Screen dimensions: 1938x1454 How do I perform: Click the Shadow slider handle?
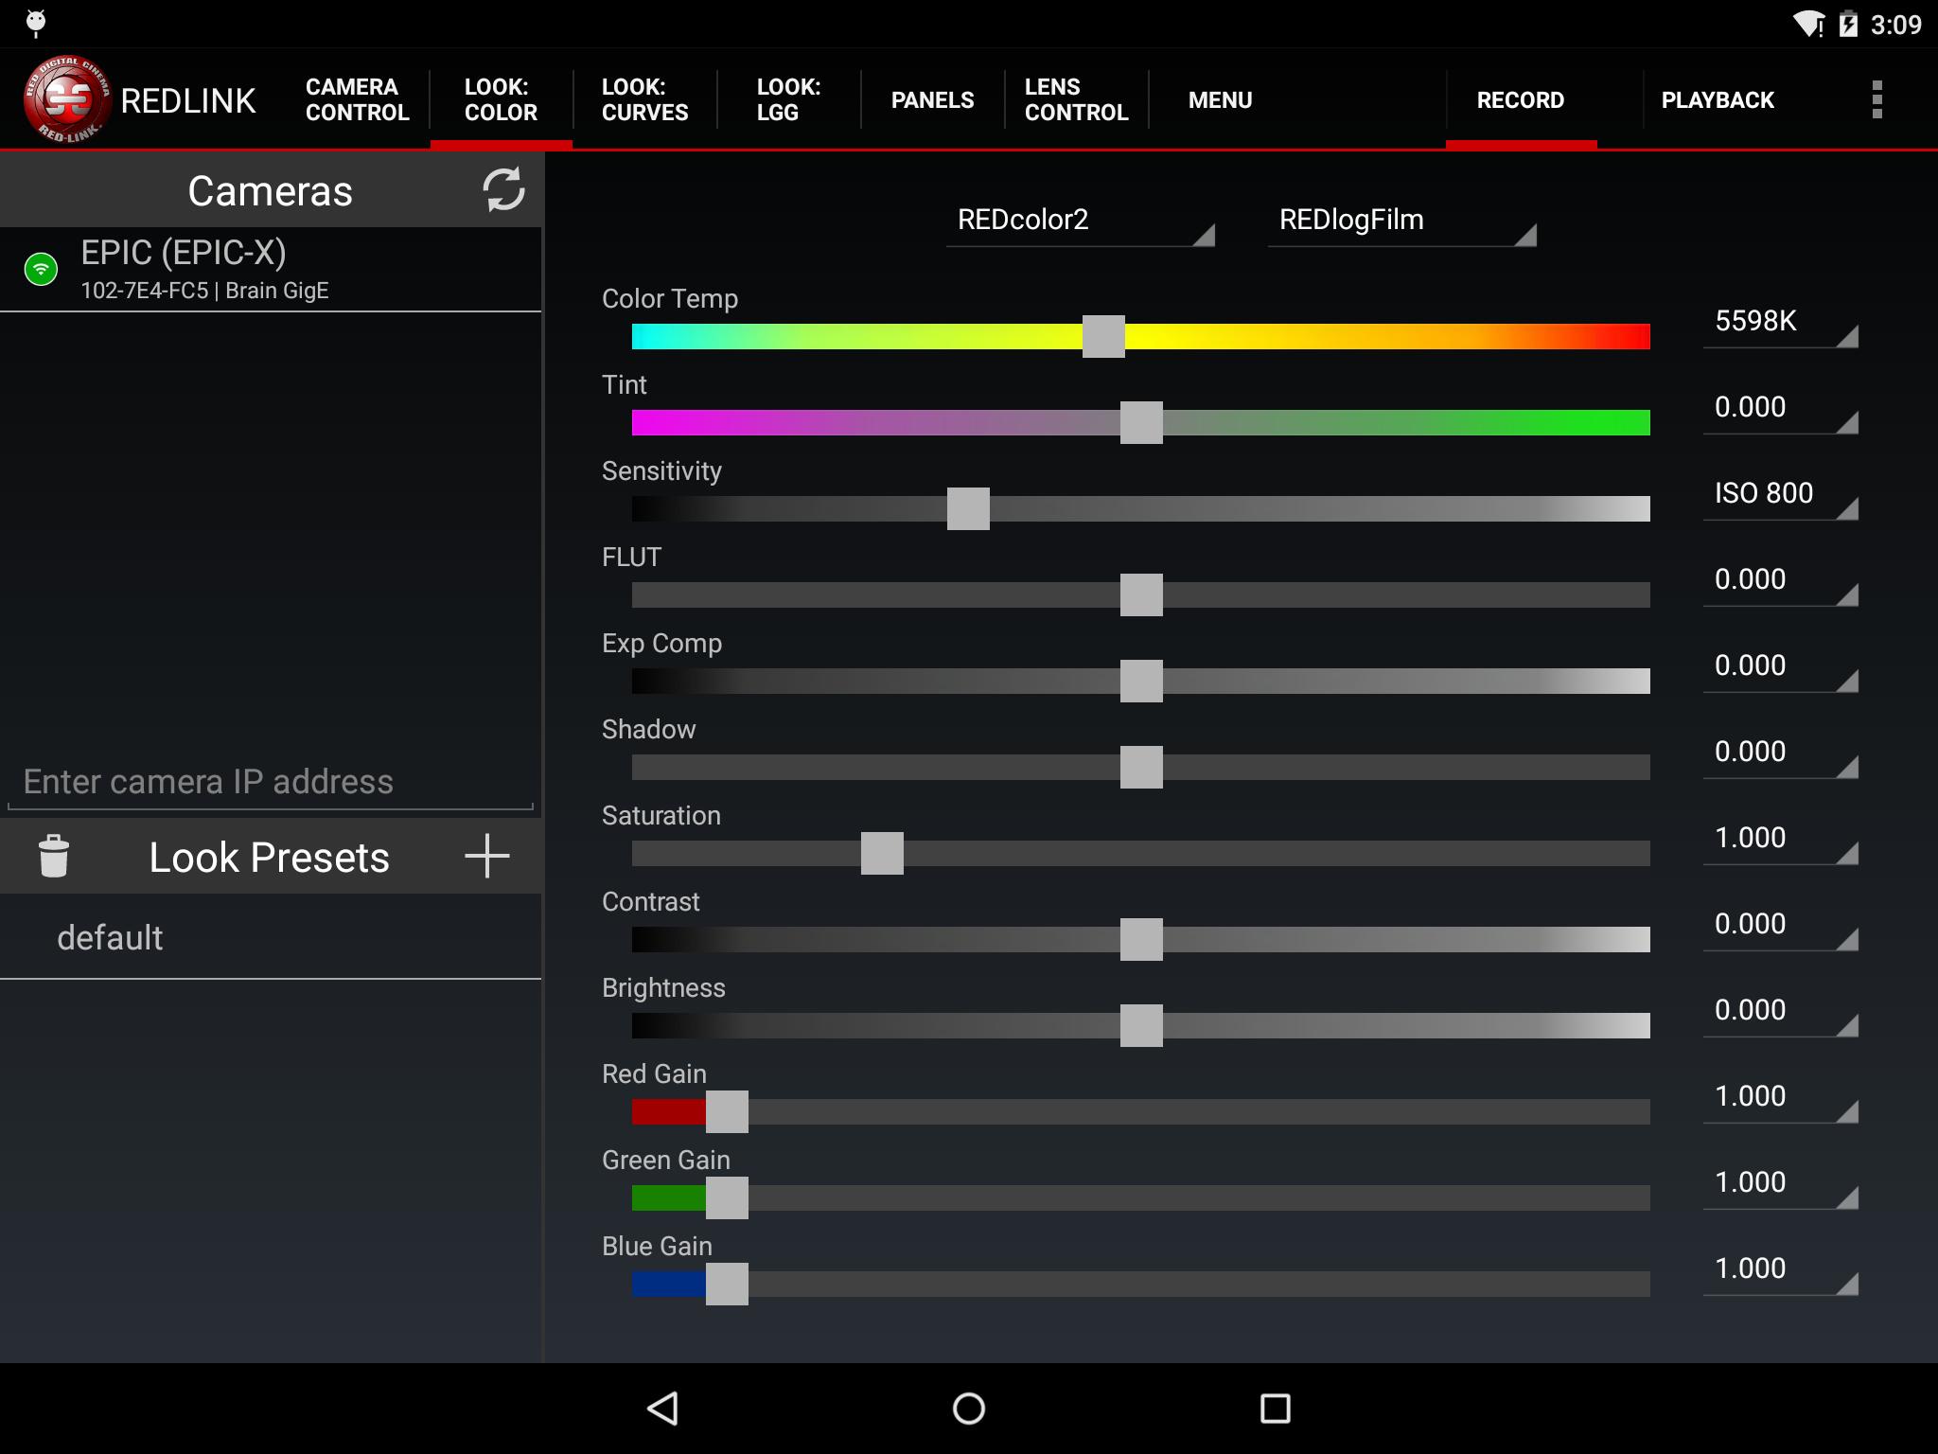[x=1141, y=767]
